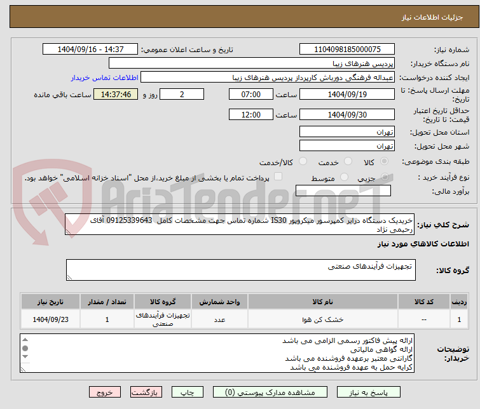Viewport: 480px width, 409px height.
Task: Toggle the اسناد خزانه اسلامی payment checkbox
Action: coord(278,177)
